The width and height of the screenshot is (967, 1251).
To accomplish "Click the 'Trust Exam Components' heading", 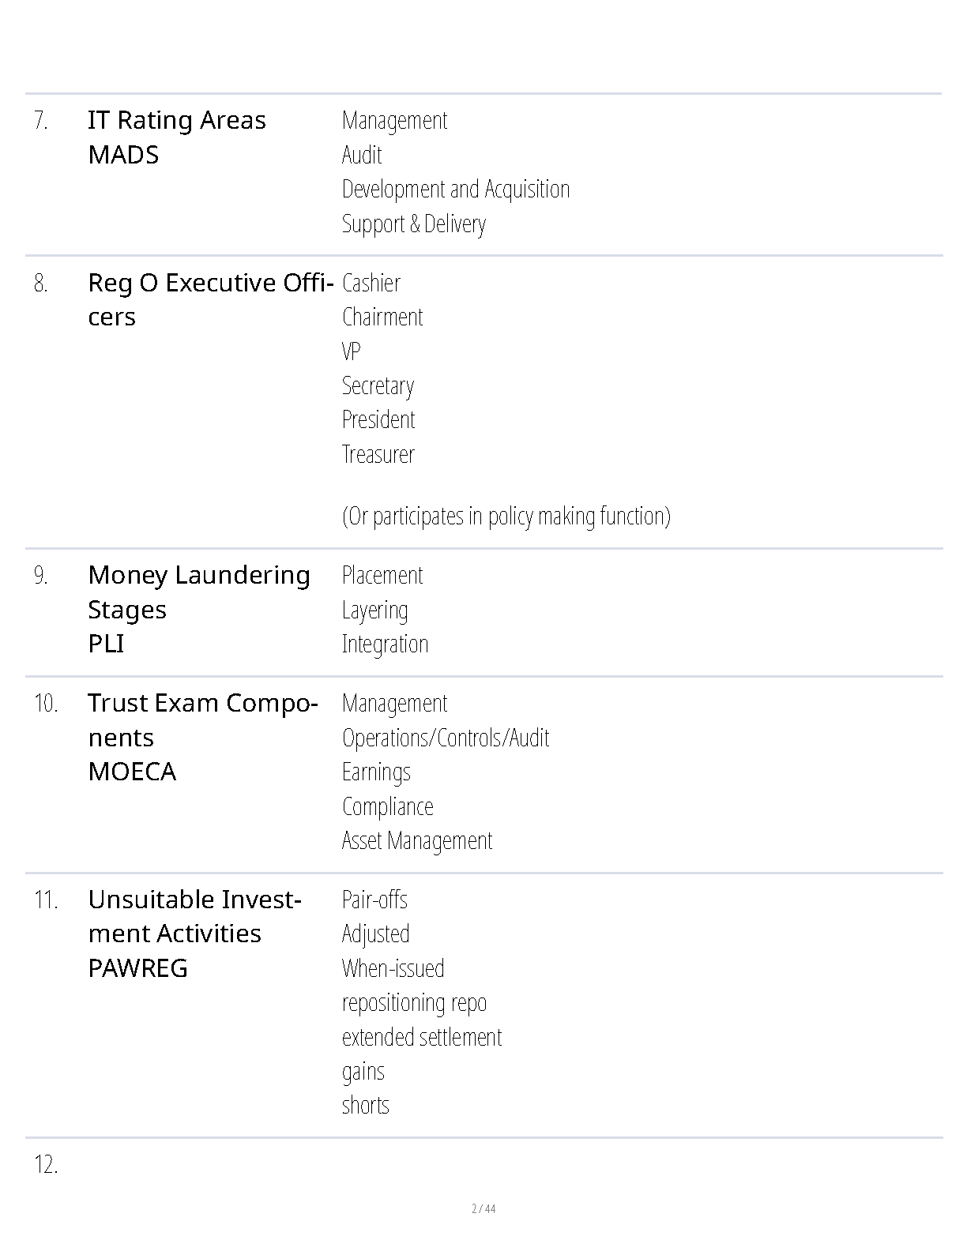I will click(x=203, y=719).
